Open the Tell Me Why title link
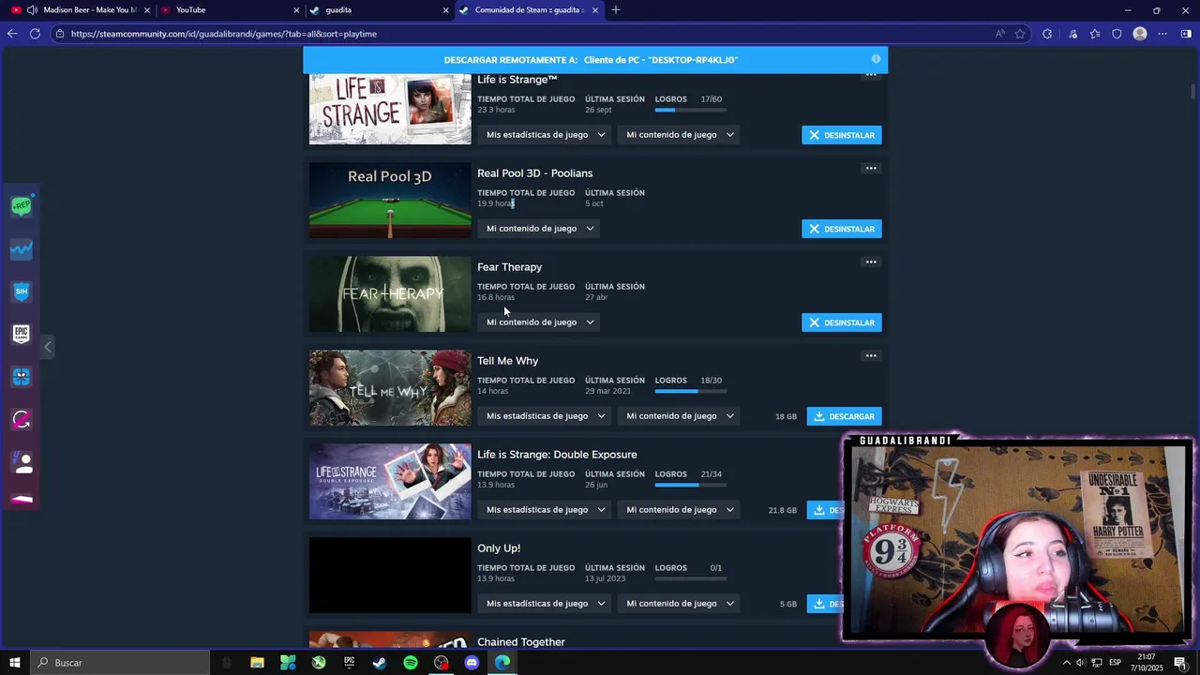This screenshot has width=1200, height=675. click(x=507, y=361)
